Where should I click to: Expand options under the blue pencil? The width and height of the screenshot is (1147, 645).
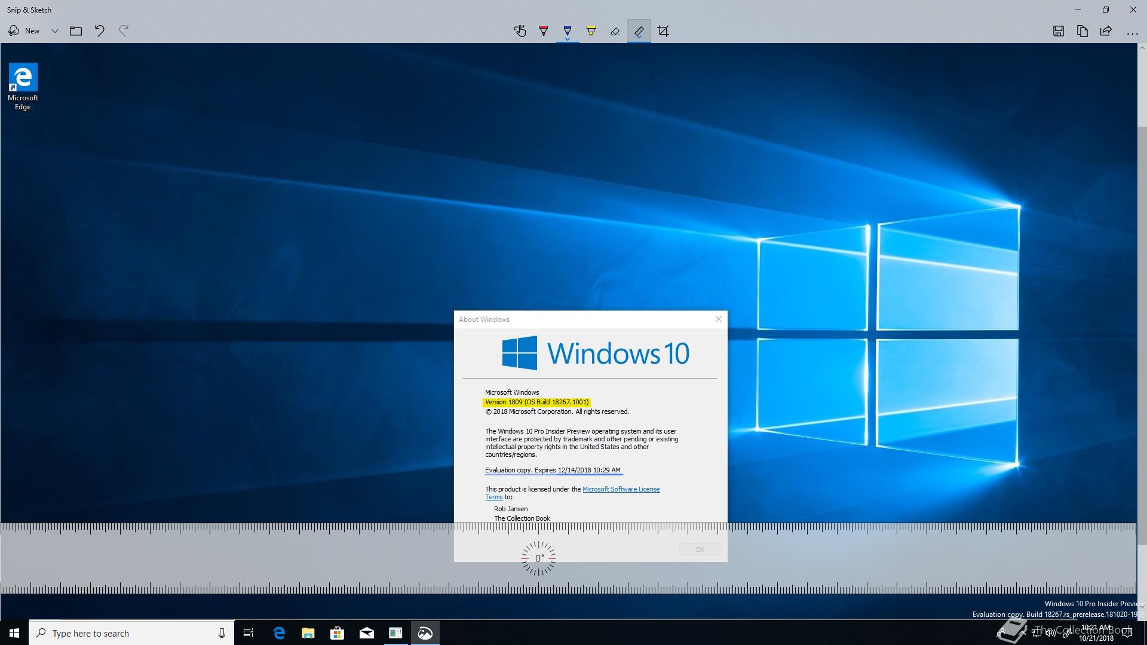pyautogui.click(x=568, y=40)
